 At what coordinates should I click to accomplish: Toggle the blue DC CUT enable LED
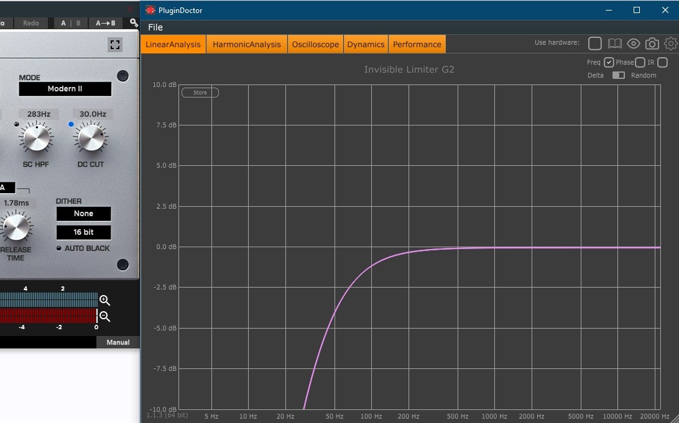71,124
